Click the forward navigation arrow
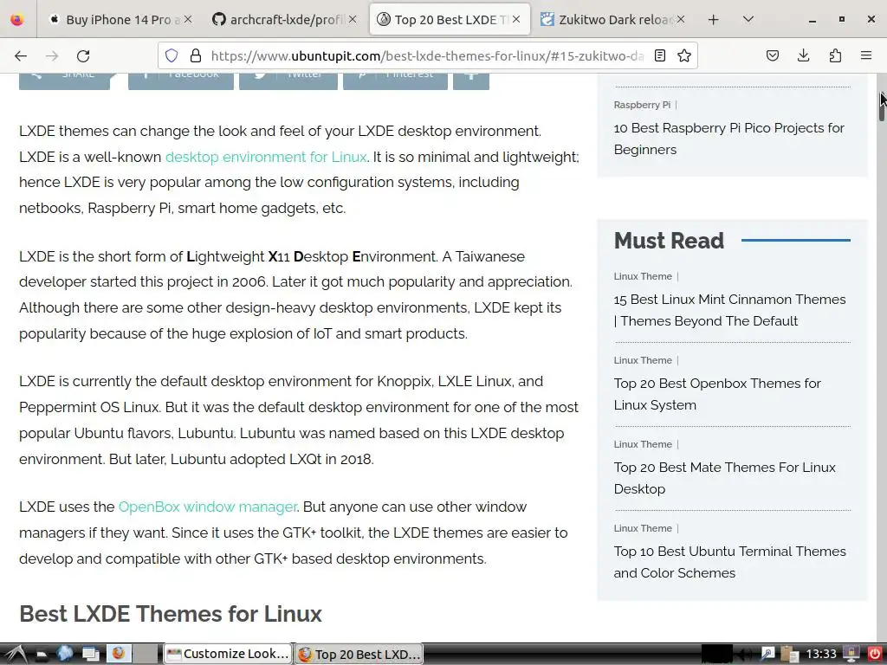 click(x=52, y=55)
